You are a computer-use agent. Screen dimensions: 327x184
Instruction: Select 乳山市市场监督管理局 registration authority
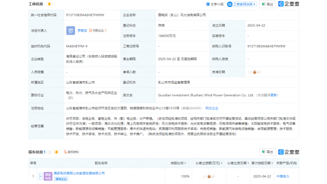click(x=174, y=82)
